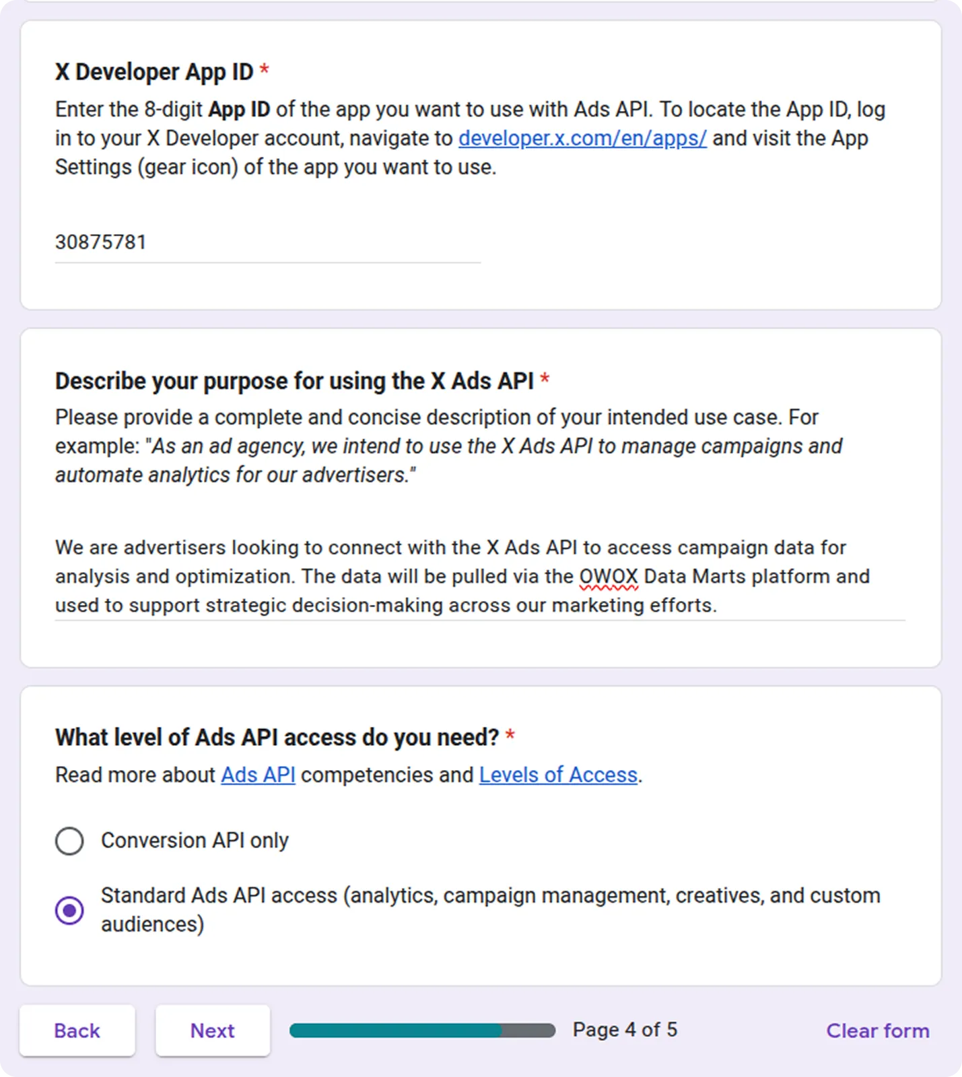Click the describe your purpose question title

(x=296, y=380)
